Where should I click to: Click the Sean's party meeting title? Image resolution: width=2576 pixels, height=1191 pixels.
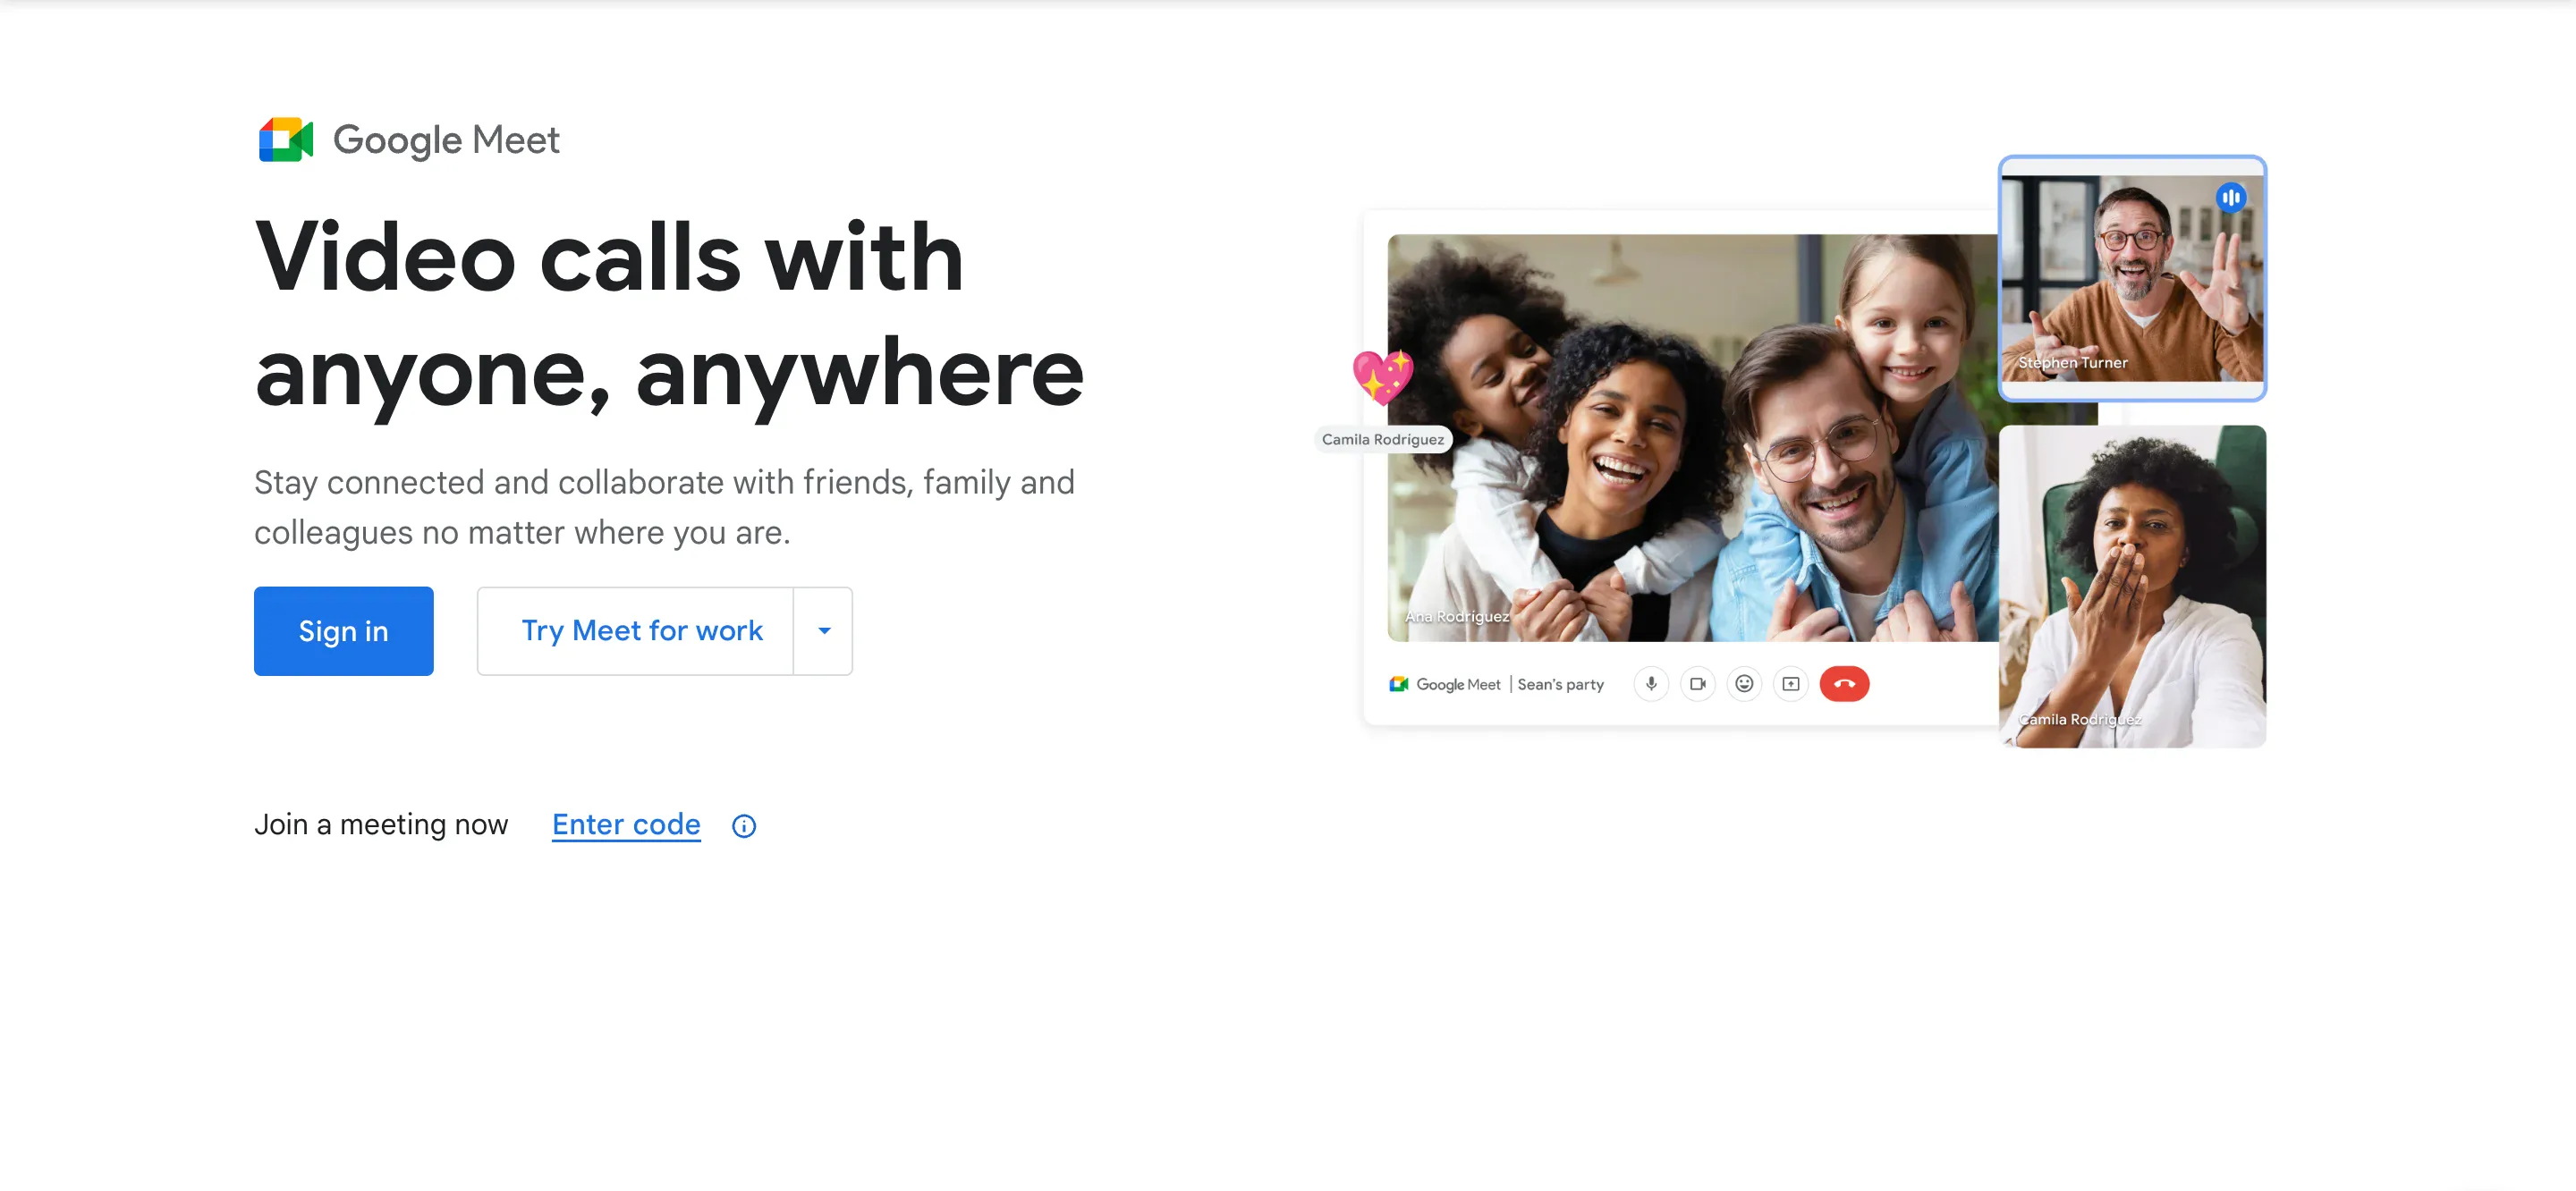(x=1560, y=684)
